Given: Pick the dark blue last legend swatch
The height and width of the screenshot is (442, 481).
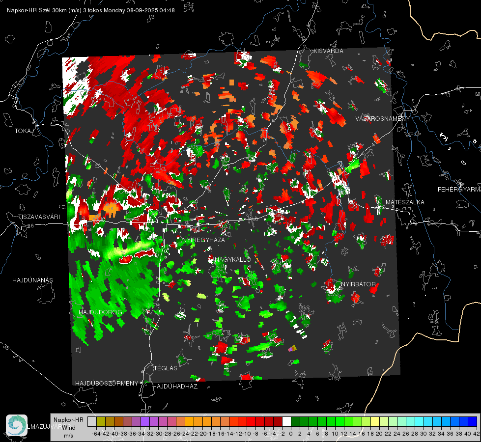Looking at the screenshot, I should point(473,422).
